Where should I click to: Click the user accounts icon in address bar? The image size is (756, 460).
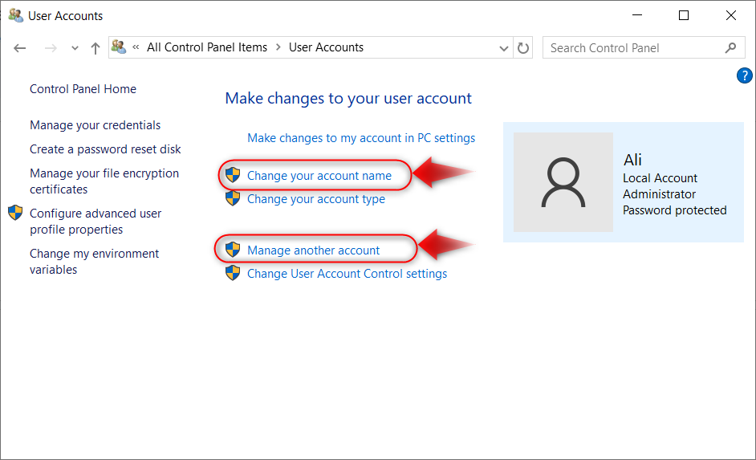tap(119, 47)
